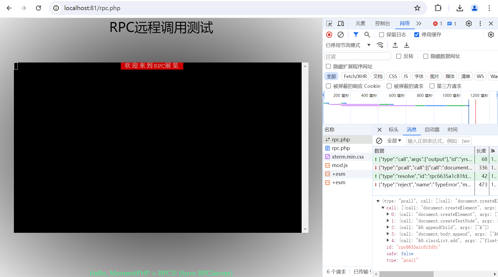Image resolution: width=498 pixels, height=277 pixels.
Task: Clear the WebSocket messages list
Action: click(x=379, y=141)
